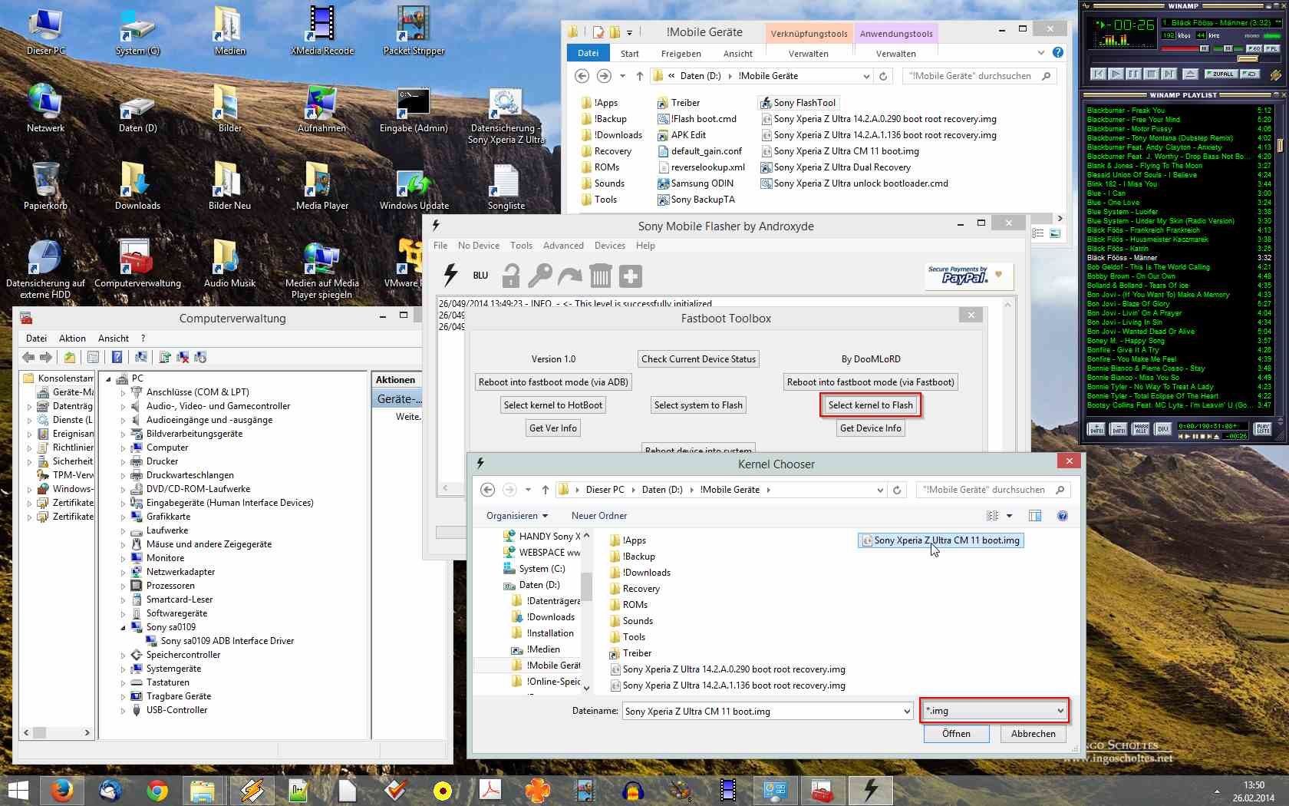Switch to Freigeben tab in !Mobile Geräte Explorer
Screen dimensions: 1289x806
[681, 54]
